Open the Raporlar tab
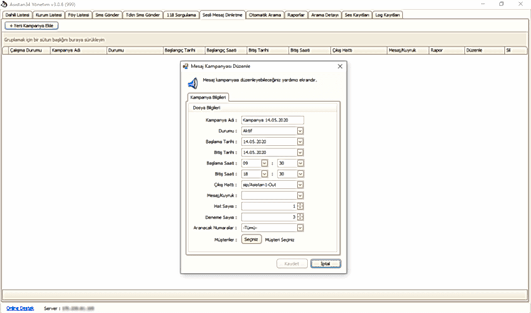The height and width of the screenshot is (313, 531). [296, 14]
